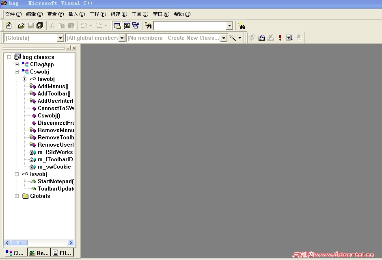Select ToolbarUpdate interface method
382x260 pixels.
[56, 189]
